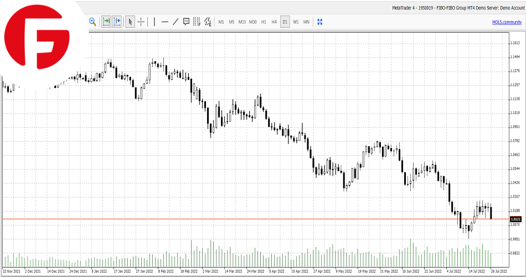Viewport: 526px width, 277px height.
Task: Set chart period to H1
Action: pos(264,22)
